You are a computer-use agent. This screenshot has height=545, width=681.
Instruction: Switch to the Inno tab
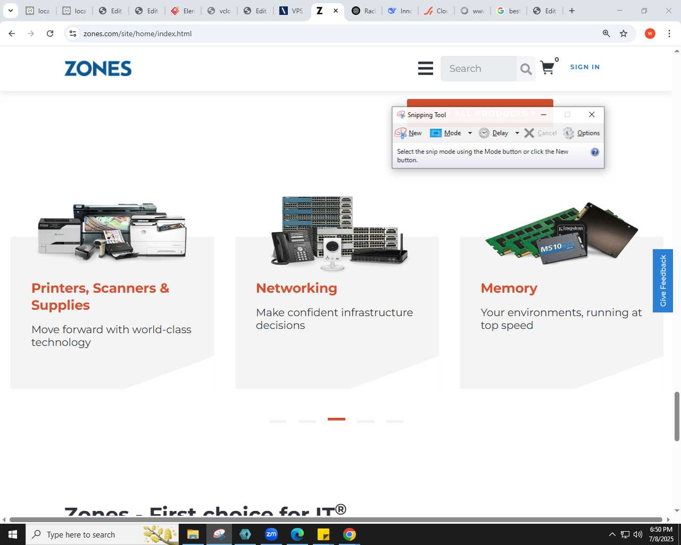[x=400, y=11]
